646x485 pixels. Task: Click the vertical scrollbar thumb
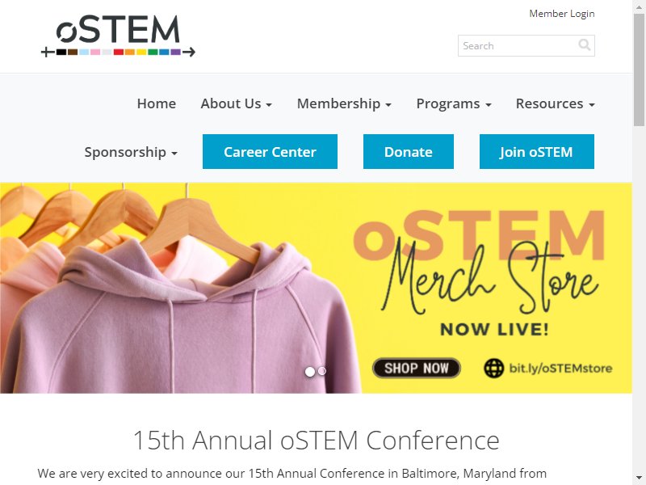(x=639, y=70)
